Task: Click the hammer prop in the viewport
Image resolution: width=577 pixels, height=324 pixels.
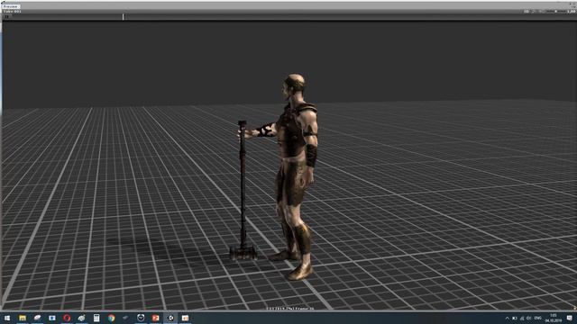Action: pos(243,191)
